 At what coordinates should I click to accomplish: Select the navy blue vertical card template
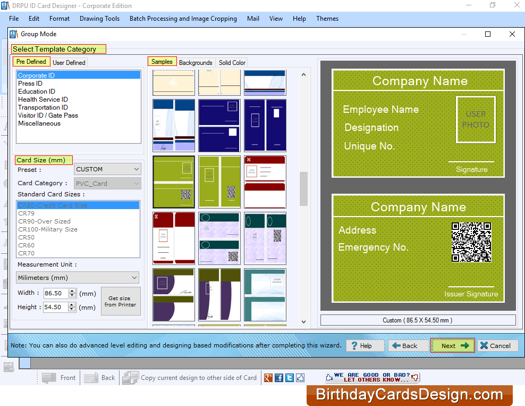(x=265, y=126)
